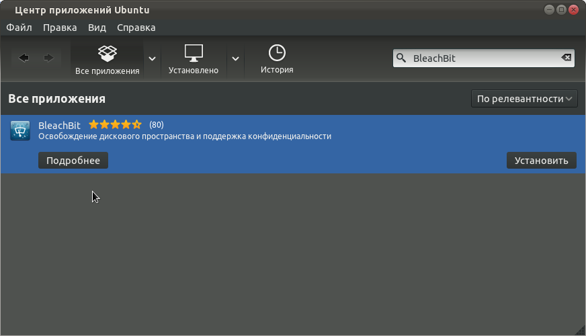
Task: Click the BleachBit application icon
Action: click(20, 130)
